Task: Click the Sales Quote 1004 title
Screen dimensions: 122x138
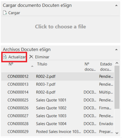Action: click(51, 124)
